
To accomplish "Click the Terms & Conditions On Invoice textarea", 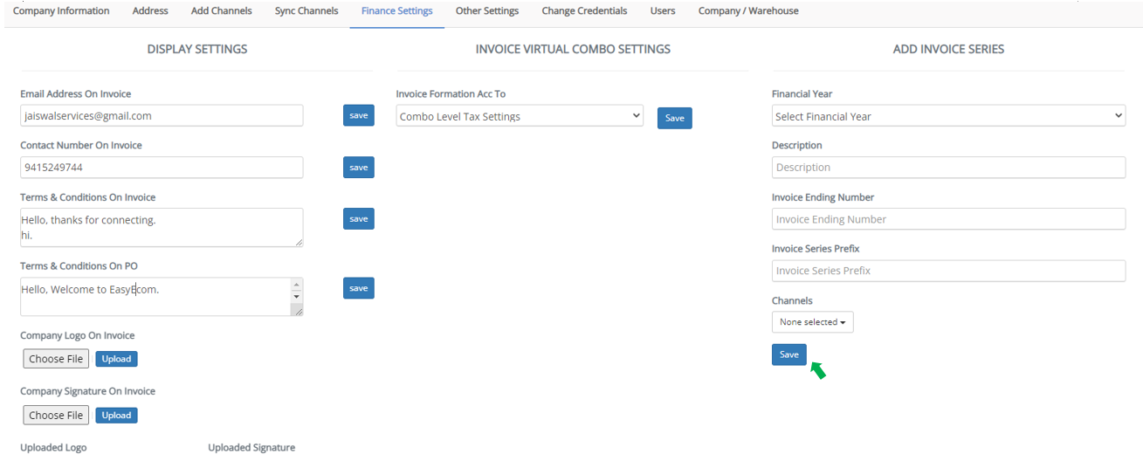I will pyautogui.click(x=162, y=227).
